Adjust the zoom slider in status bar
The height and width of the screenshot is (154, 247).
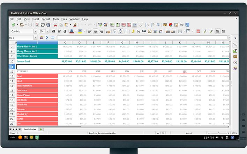(218, 133)
